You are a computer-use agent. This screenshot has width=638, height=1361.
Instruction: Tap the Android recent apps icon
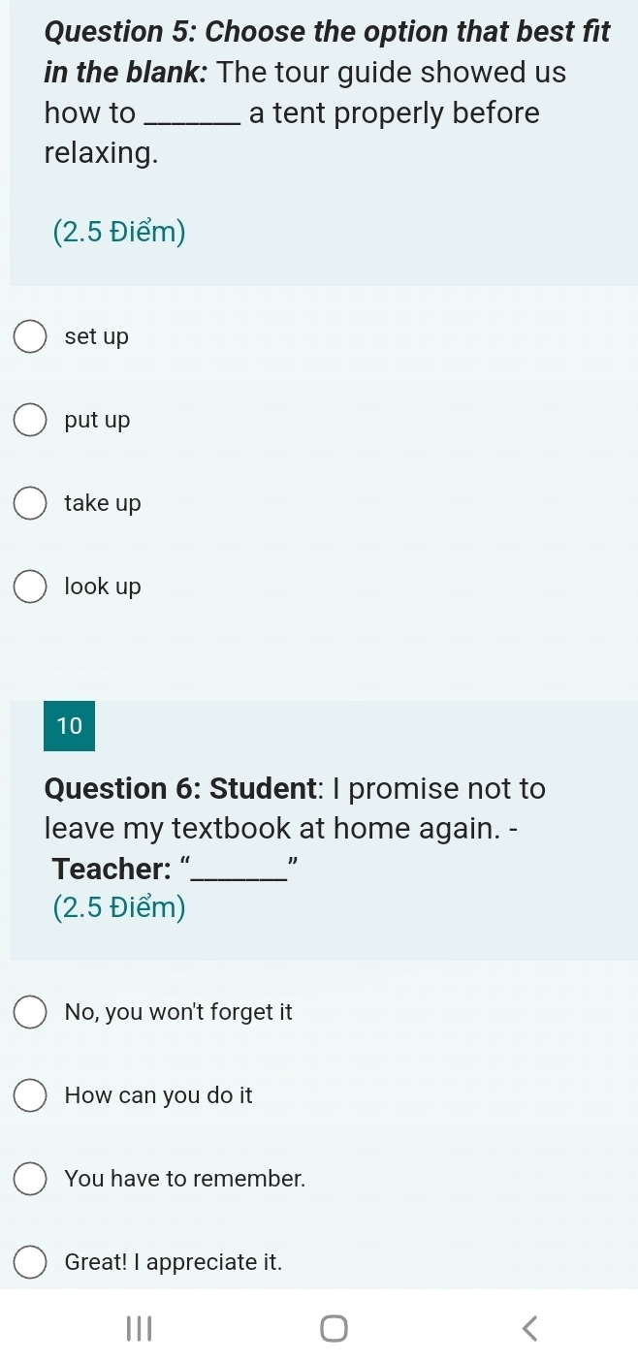[133, 1327]
